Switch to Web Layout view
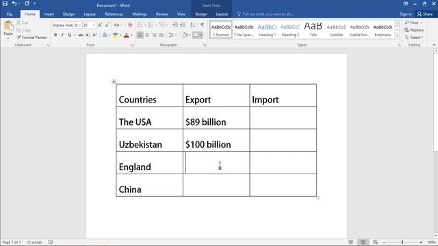 [x=375, y=242]
